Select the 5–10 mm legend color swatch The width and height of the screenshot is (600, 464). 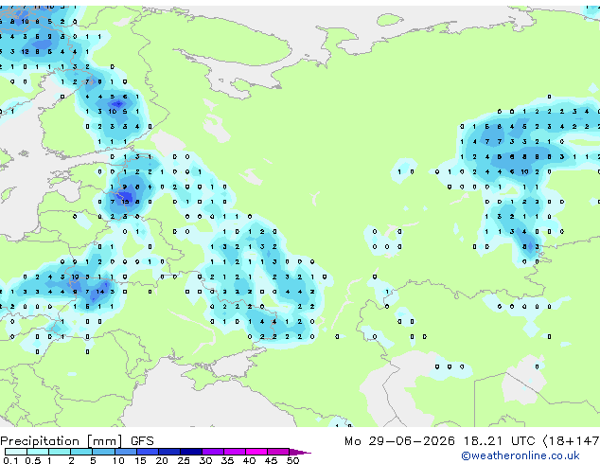[x=103, y=452]
